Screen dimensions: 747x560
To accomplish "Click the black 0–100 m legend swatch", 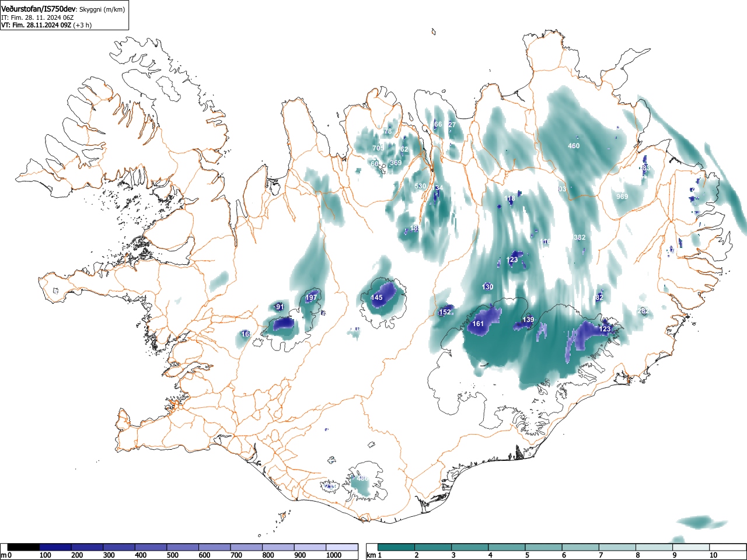I will pyautogui.click(x=23, y=547).
